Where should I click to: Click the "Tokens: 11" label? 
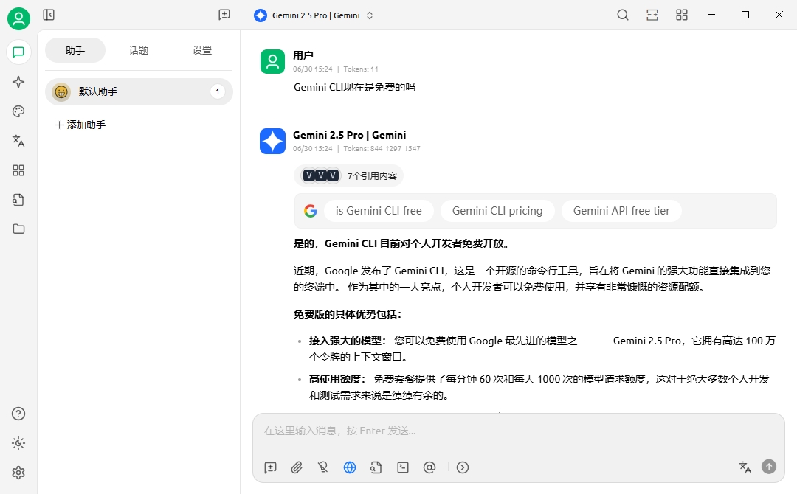361,69
